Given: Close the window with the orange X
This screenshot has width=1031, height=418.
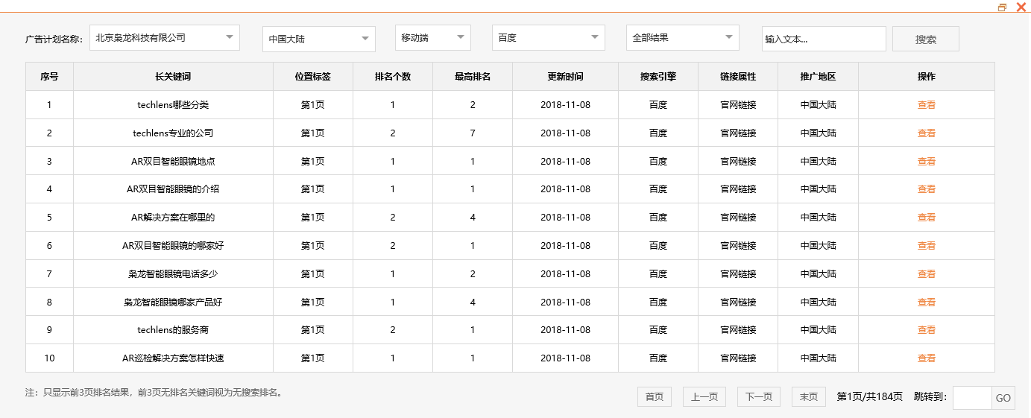Looking at the screenshot, I should [x=1021, y=7].
